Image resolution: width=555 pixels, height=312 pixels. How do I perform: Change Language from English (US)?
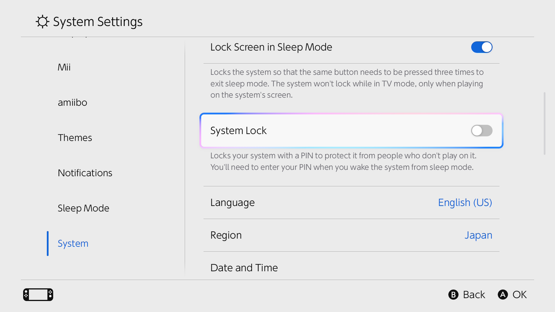pos(465,203)
